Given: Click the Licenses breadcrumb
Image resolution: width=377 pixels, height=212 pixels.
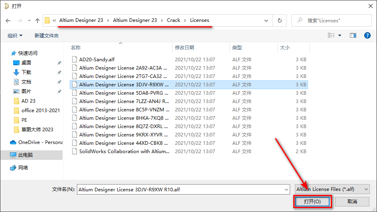Looking at the screenshot, I should coord(200,20).
